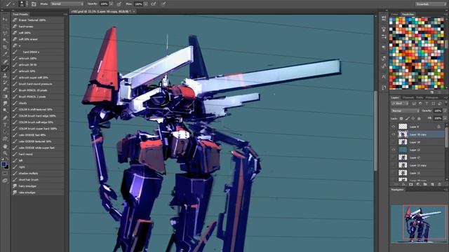Hide Layer 8
The width and height of the screenshot is (449, 252).
394,127
